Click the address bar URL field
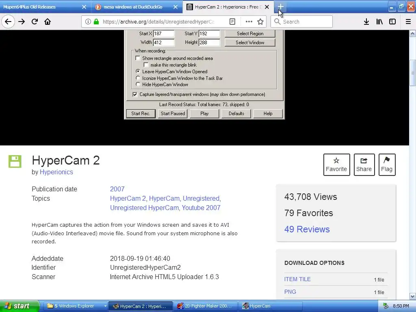This screenshot has height=312, width=416. tap(158, 22)
